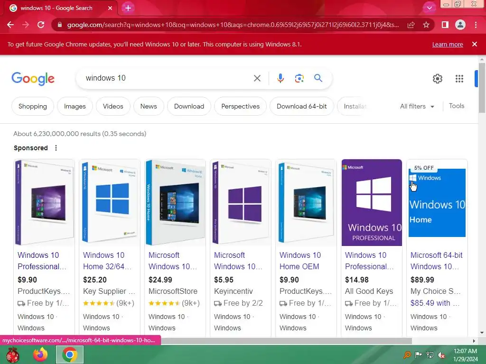Bookmark this page with the star

(426, 25)
